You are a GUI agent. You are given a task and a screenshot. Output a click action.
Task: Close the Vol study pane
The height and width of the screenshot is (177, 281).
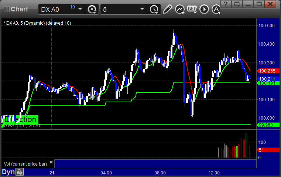click(x=51, y=162)
